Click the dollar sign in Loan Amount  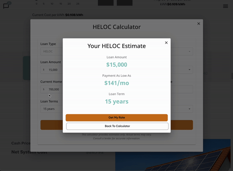tap(44, 70)
